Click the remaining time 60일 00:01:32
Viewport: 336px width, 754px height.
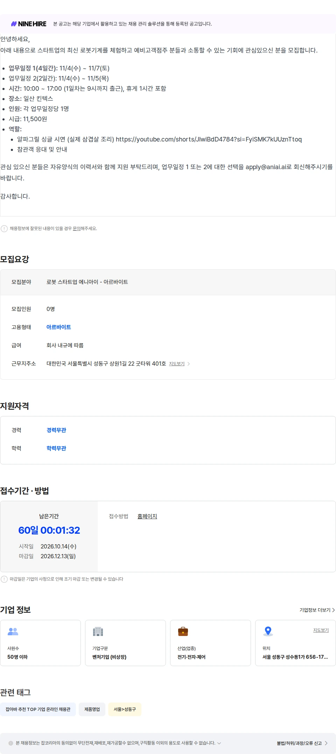(49, 530)
